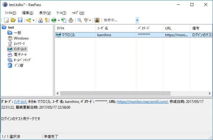213x140 pixels.
Task: Click the ログインのテスト用データです note text
Action: point(21,119)
